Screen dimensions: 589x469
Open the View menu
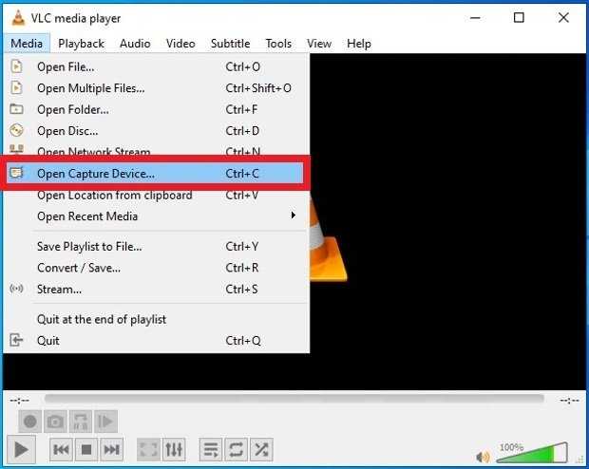point(319,44)
